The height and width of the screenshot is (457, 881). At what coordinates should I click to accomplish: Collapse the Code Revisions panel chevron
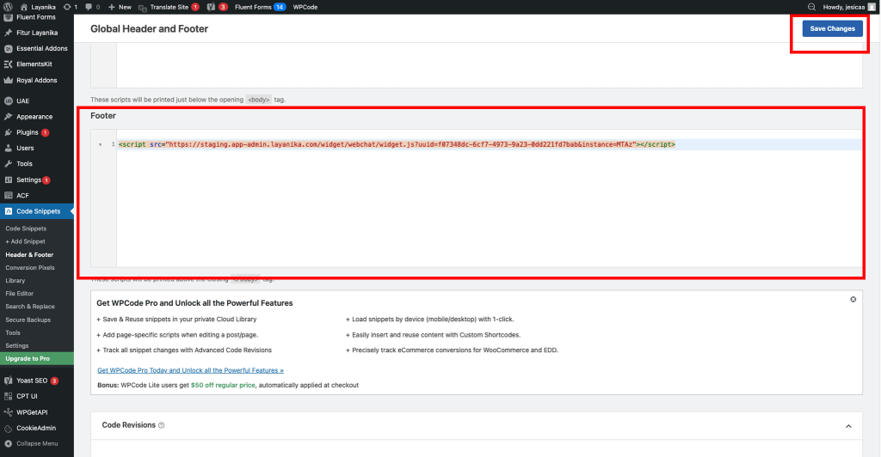click(847, 425)
